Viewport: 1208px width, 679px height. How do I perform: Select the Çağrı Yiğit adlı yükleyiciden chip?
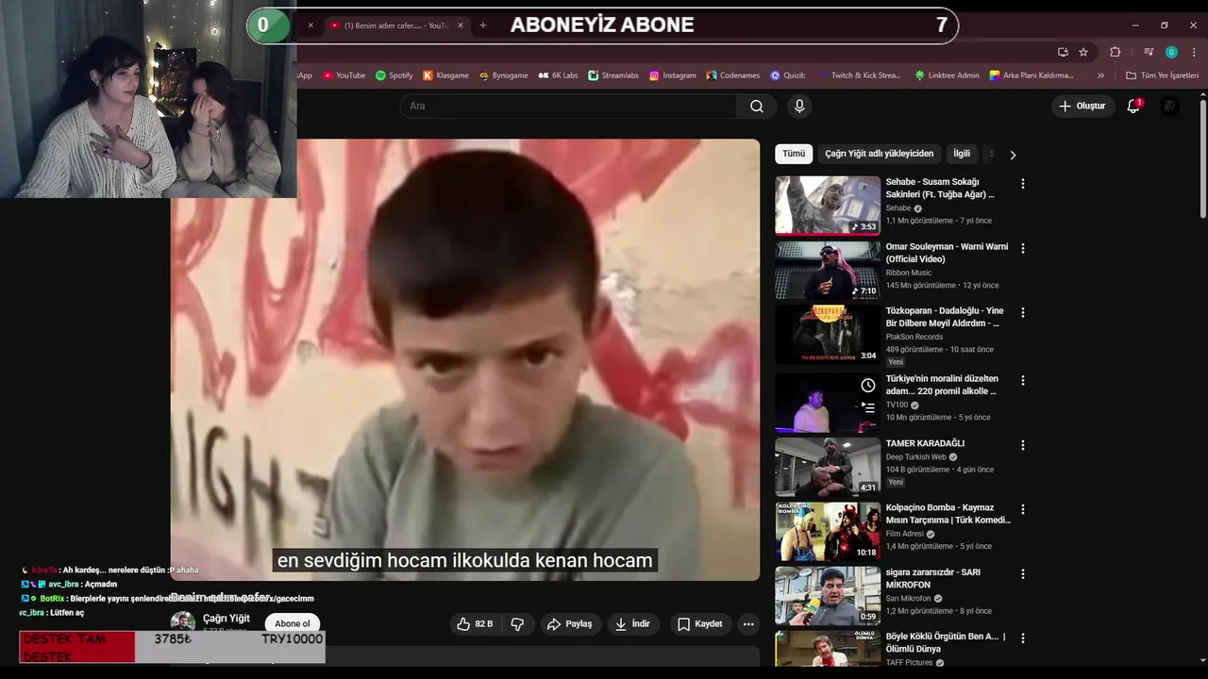[879, 154]
